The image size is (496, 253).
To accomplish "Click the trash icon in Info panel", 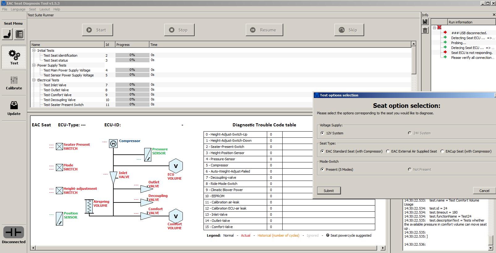I will point(425,30).
